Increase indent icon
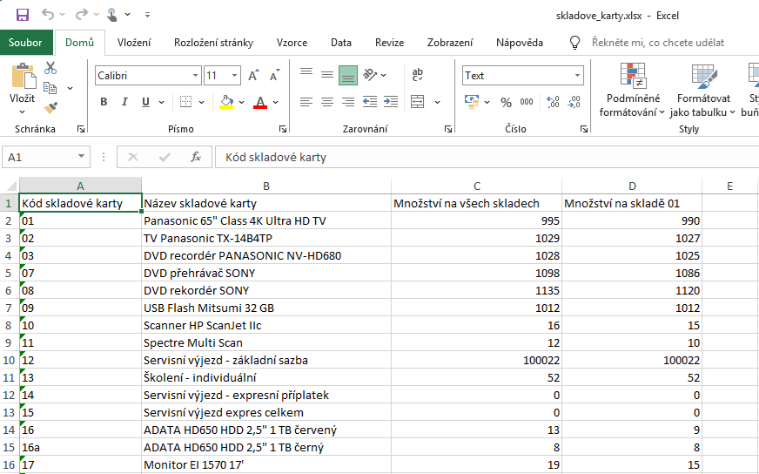The width and height of the screenshot is (759, 474). pos(391,102)
